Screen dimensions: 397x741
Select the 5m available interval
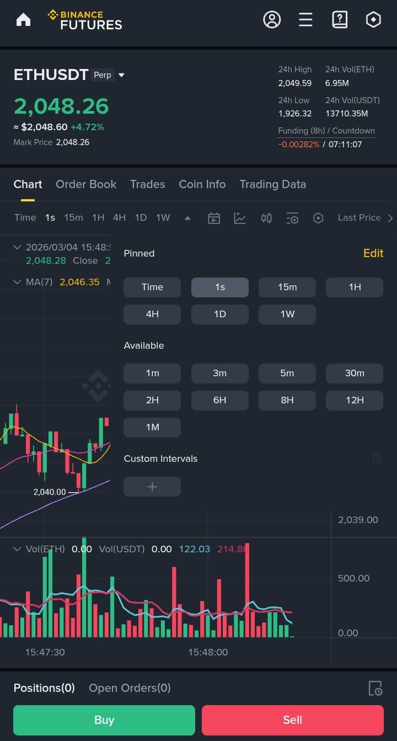287,373
